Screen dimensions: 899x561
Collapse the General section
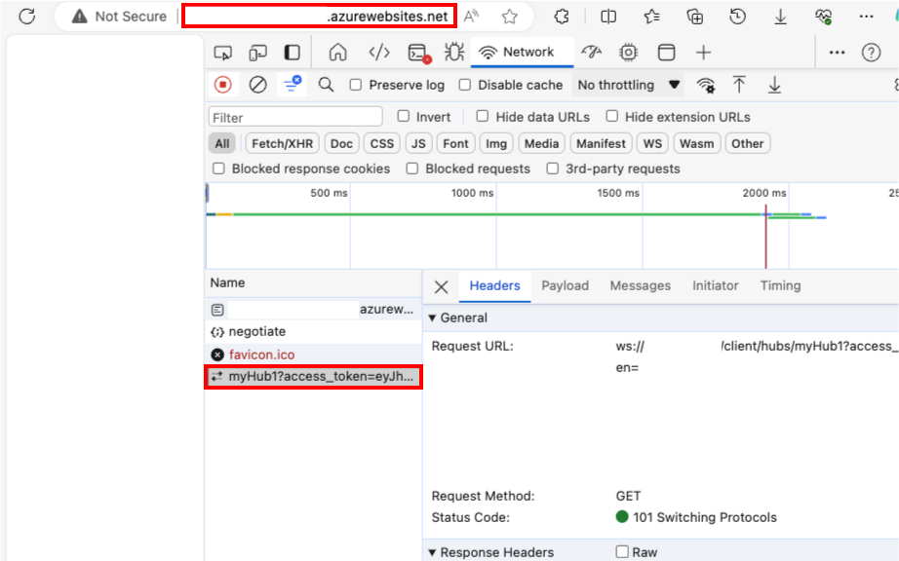tap(432, 318)
